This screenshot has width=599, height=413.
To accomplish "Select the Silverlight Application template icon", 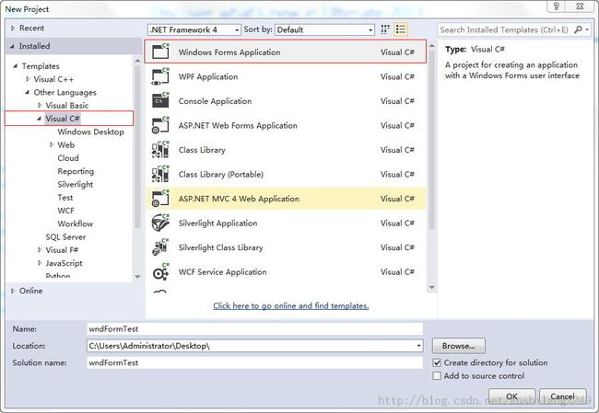I will [160, 223].
